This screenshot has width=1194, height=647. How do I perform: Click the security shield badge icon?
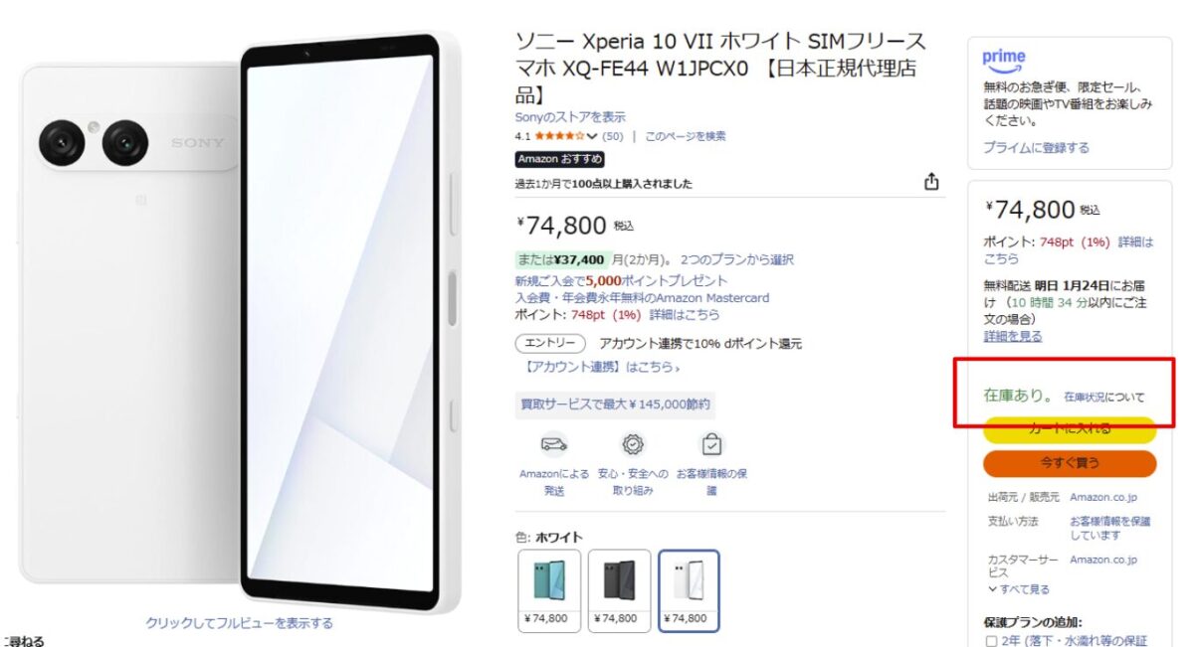pyautogui.click(x=632, y=444)
